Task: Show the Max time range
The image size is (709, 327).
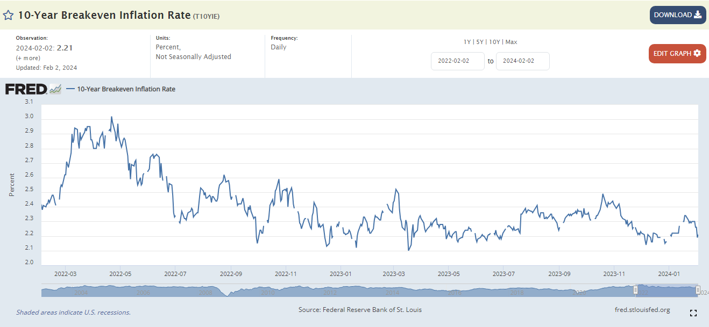Action: coord(511,42)
